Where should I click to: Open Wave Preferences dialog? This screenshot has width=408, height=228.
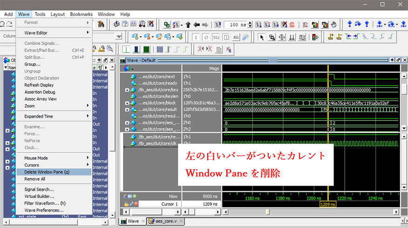44,210
